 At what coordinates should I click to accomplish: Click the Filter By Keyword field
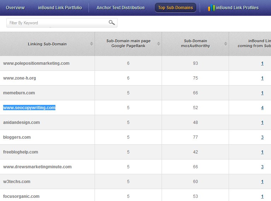56,23
